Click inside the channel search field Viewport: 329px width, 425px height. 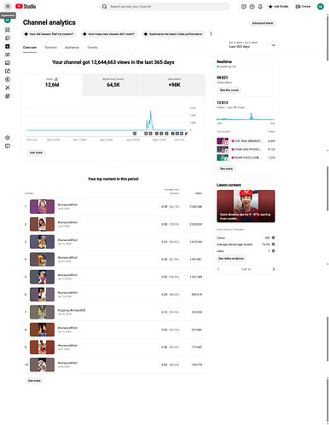click(164, 6)
